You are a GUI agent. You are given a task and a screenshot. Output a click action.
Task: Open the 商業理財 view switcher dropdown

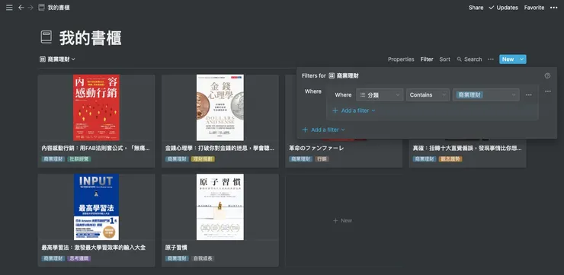58,59
